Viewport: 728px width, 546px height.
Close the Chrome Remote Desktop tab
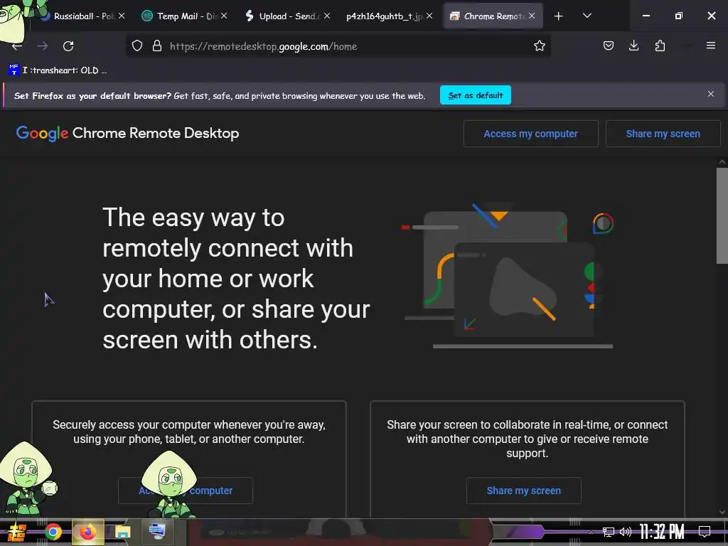pyautogui.click(x=532, y=16)
